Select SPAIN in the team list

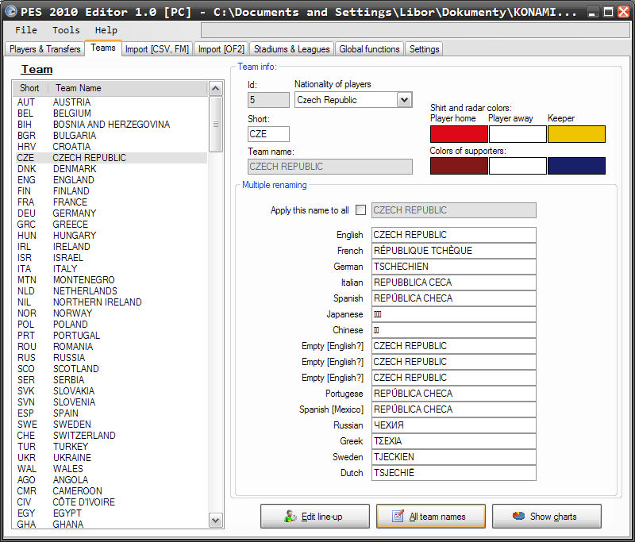pos(111,413)
